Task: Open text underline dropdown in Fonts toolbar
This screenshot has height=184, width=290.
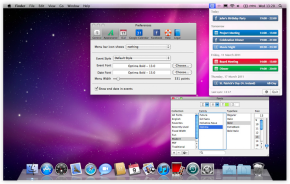Action: (x=204, y=104)
